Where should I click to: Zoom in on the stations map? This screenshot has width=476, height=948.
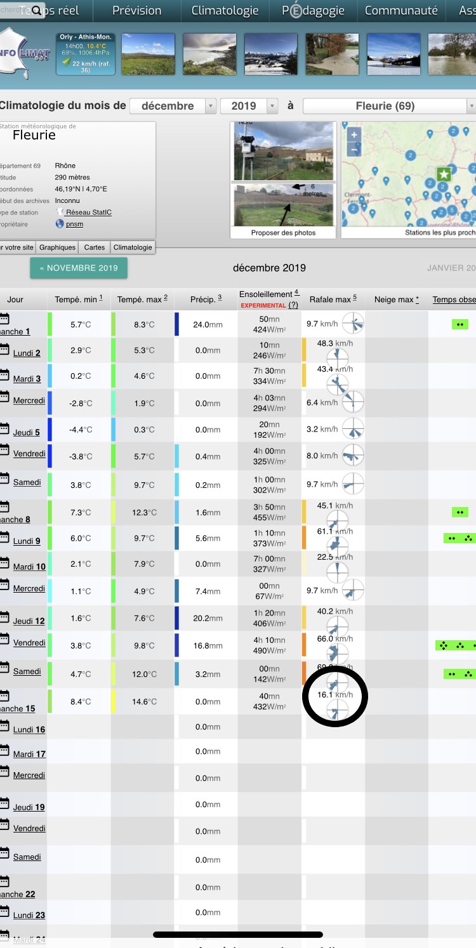pos(354,135)
